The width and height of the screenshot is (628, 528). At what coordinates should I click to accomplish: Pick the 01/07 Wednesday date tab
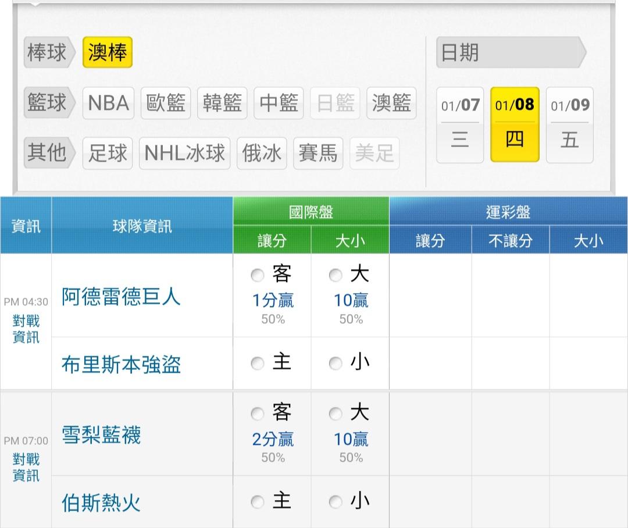click(460, 124)
